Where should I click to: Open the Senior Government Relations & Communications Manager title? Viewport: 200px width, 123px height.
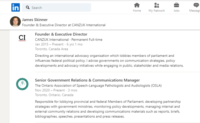coord(87,80)
